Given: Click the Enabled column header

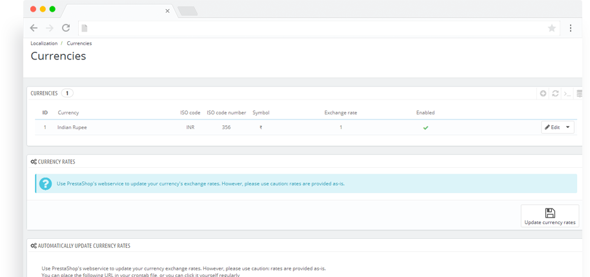Looking at the screenshot, I should 425,112.
